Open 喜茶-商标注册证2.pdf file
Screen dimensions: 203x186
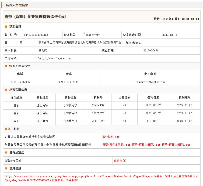tap(146, 145)
